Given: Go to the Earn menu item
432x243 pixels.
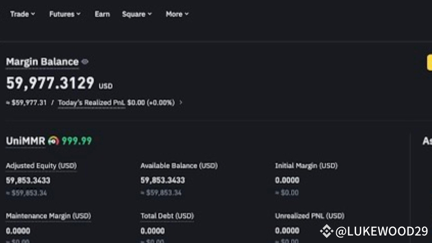Looking at the screenshot, I should (102, 14).
